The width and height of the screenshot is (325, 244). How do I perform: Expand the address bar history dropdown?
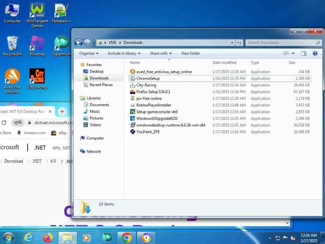pos(232,43)
